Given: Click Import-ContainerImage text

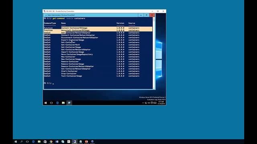Looking at the screenshot, I should (73, 52).
